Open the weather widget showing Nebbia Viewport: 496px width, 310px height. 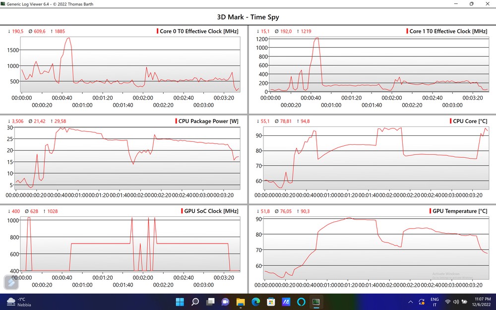pyautogui.click(x=19, y=302)
